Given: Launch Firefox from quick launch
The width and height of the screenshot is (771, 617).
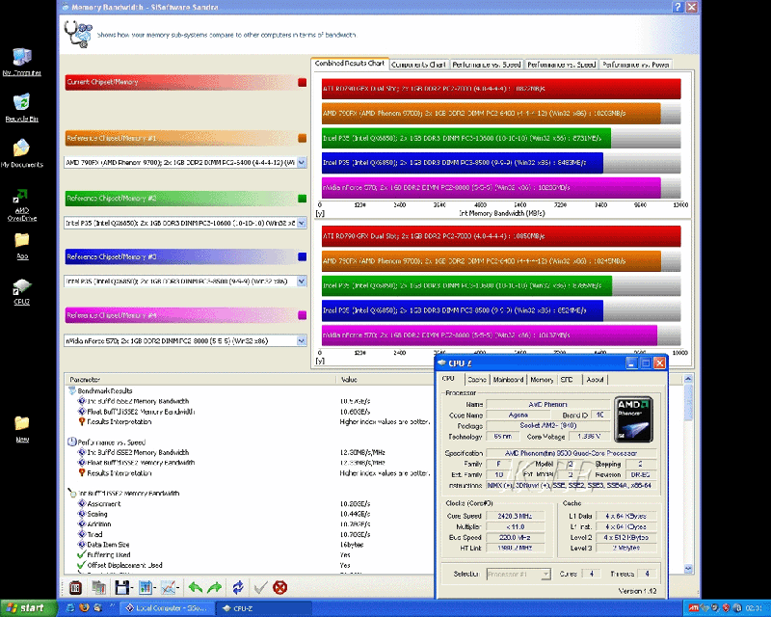Looking at the screenshot, I should tap(84, 608).
